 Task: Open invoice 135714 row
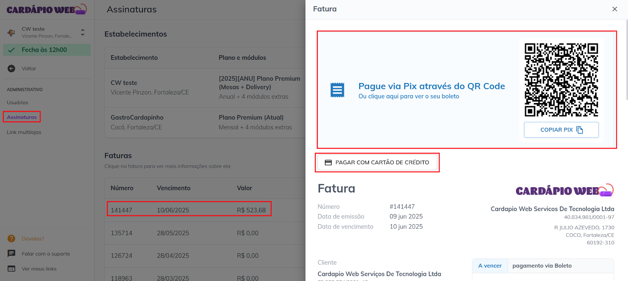click(x=188, y=233)
